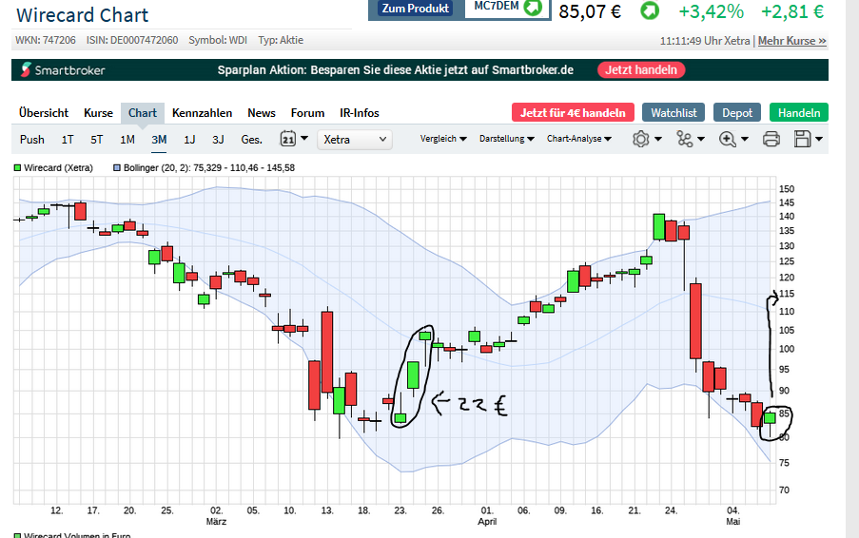Select the Chart tab
This screenshot has height=538, width=859.
pos(143,113)
